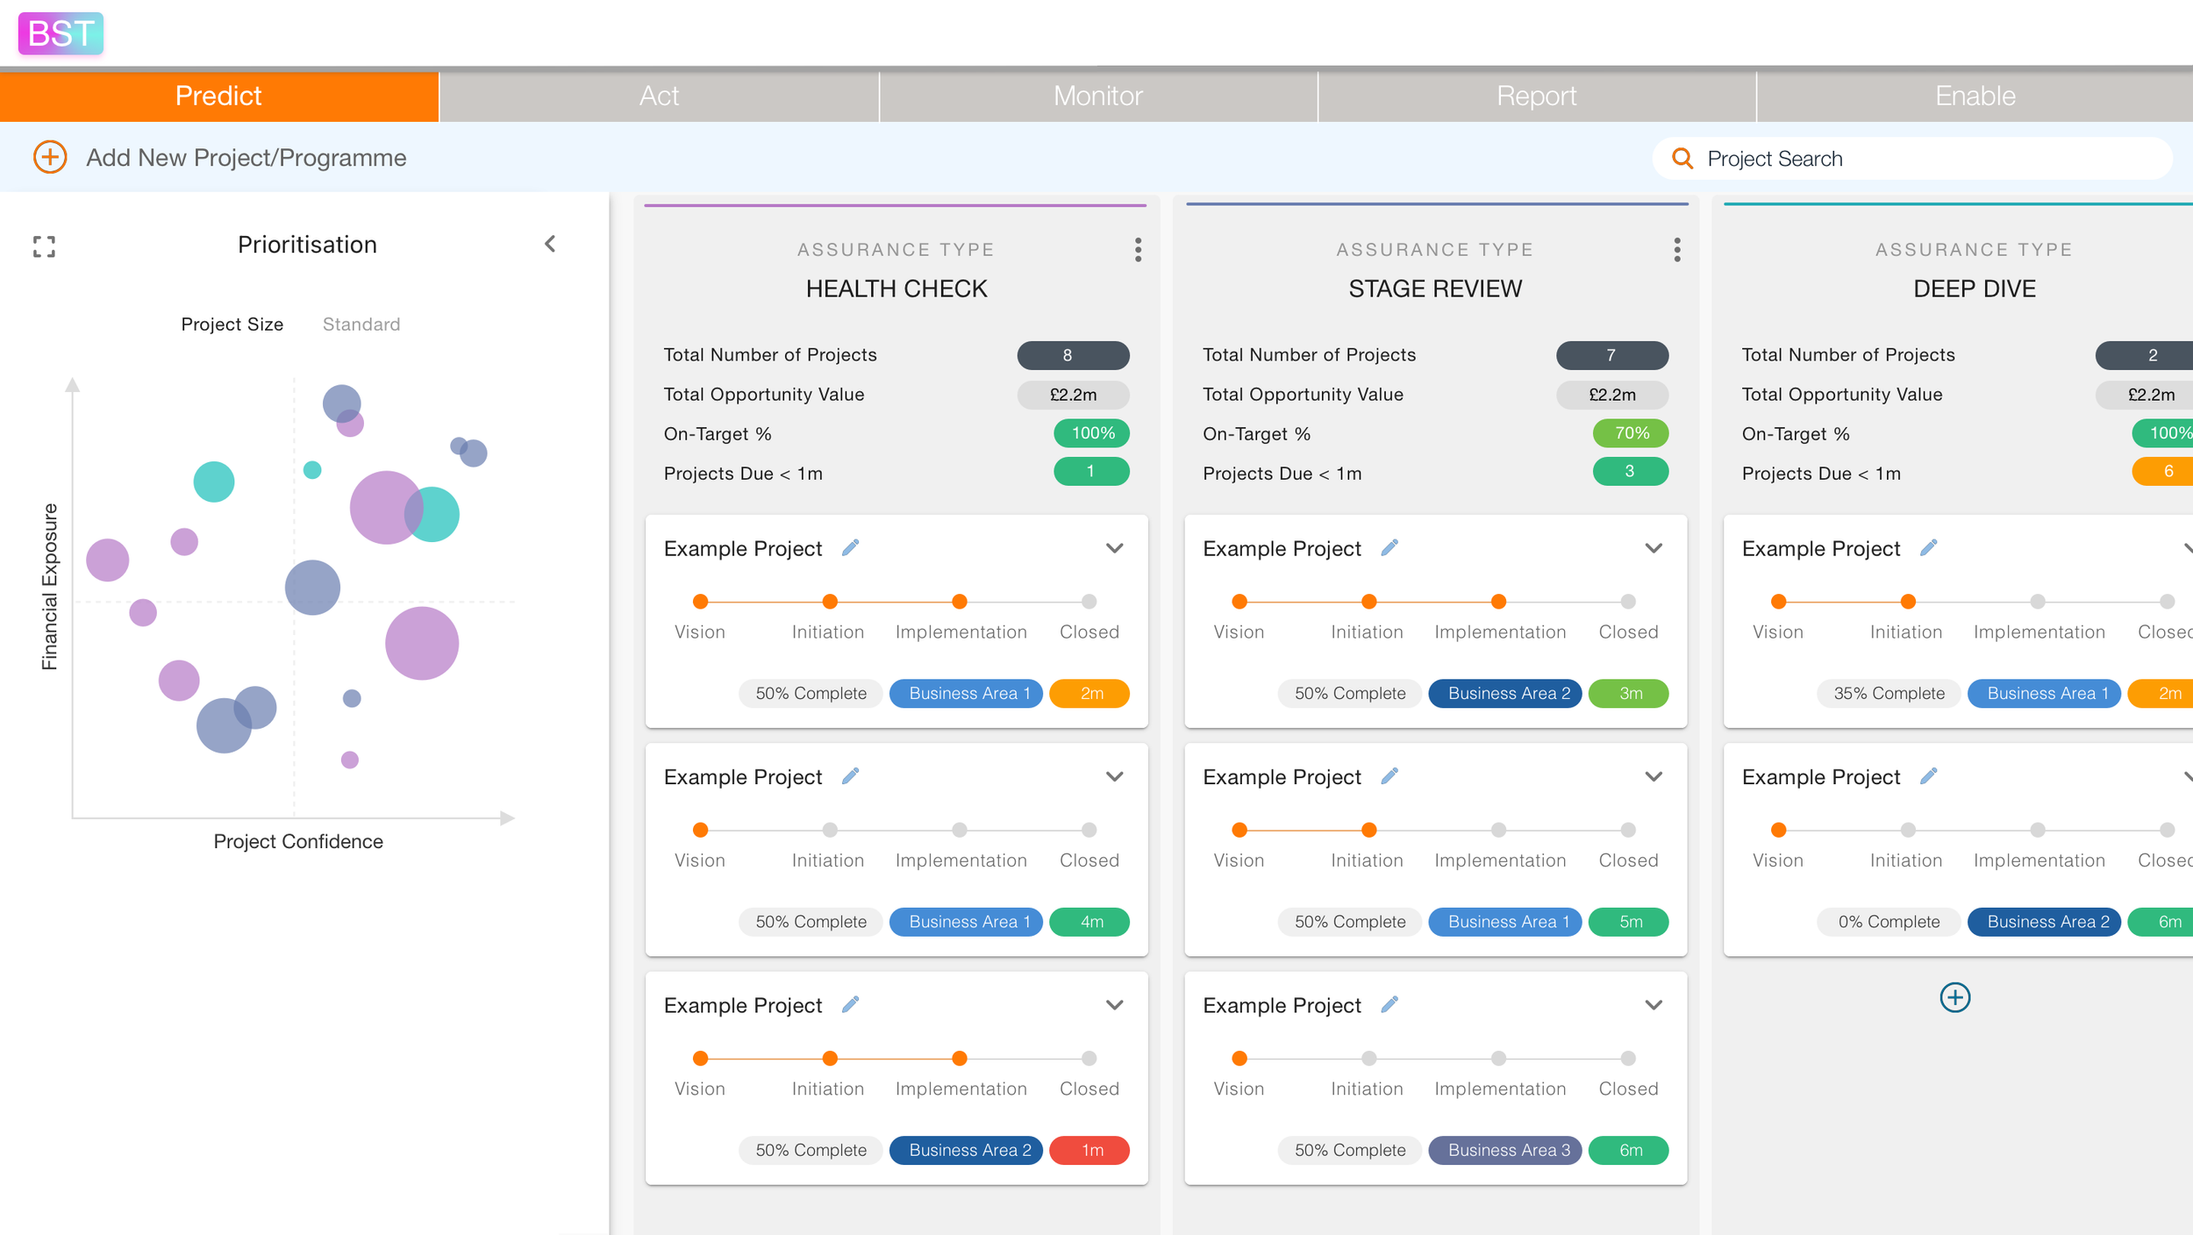
Task: Open Stage Review three-dot menu
Action: click(1676, 250)
